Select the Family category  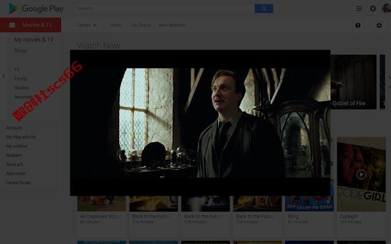[x=20, y=79]
